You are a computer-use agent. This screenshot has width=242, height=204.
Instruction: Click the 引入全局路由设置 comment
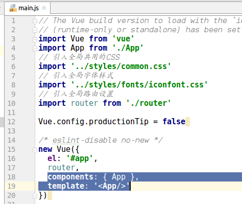point(76,94)
